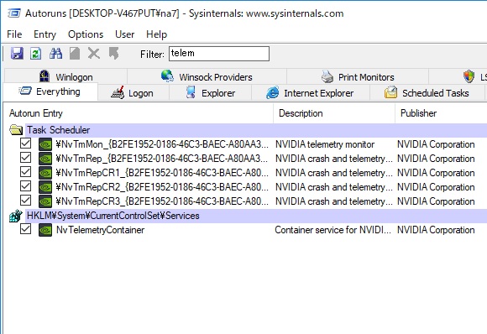Uncheck the NvTmMon task checkbox
This screenshot has width=487, height=334.
pos(25,144)
